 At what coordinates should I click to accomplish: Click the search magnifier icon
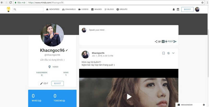point(15,9)
